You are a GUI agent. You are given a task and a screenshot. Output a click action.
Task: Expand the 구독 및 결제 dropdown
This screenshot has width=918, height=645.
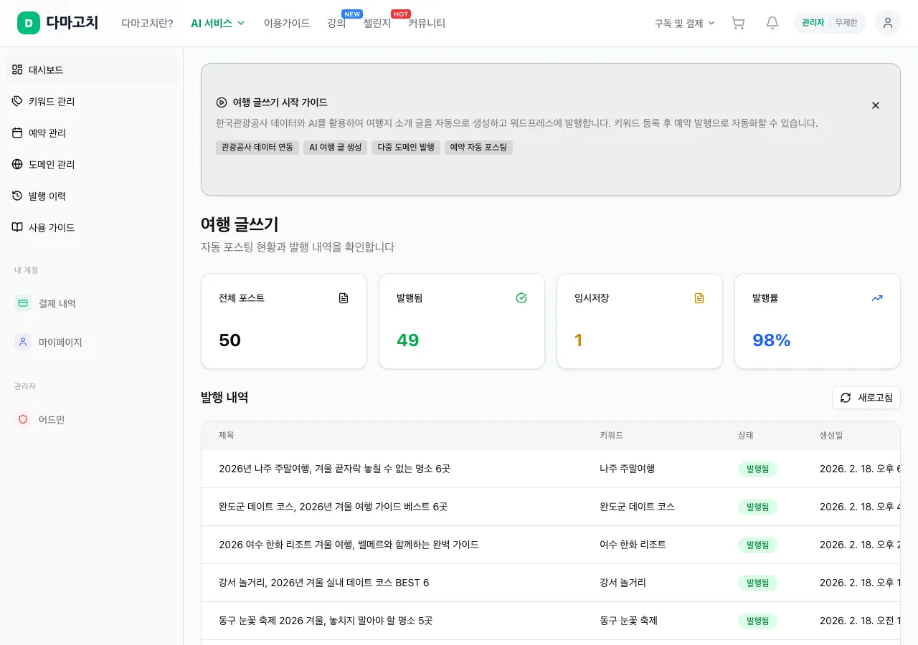(x=685, y=23)
